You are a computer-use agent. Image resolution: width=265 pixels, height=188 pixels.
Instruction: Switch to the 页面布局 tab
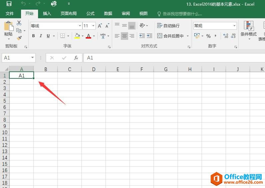point(69,14)
